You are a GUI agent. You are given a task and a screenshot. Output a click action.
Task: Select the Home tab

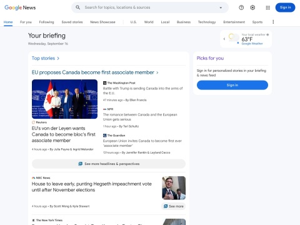pyautogui.click(x=8, y=22)
